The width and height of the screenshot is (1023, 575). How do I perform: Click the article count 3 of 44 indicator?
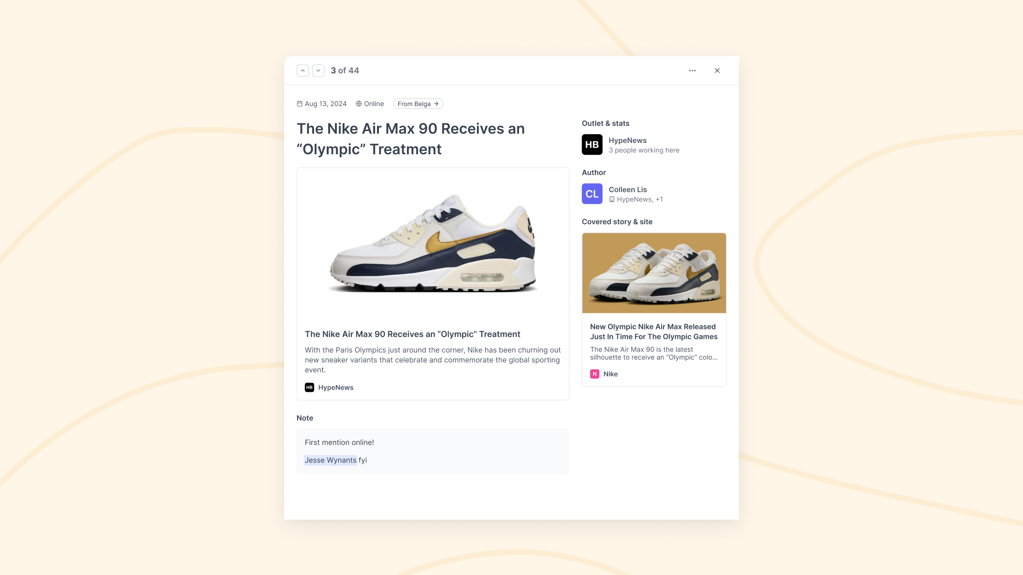[345, 70]
